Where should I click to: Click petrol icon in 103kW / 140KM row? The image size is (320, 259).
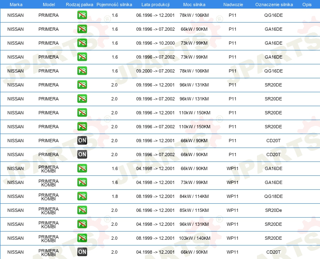(x=82, y=238)
